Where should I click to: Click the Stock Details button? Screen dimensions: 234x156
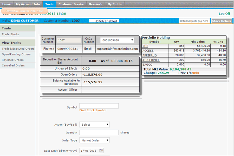222,21
